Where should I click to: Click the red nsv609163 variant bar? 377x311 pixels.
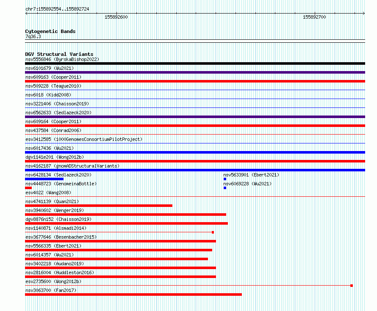[x=195, y=81]
